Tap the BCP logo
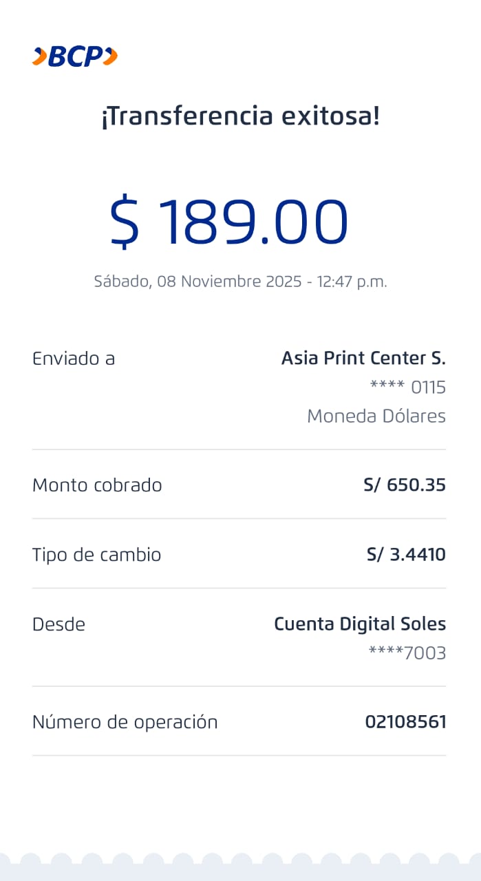 point(75,56)
